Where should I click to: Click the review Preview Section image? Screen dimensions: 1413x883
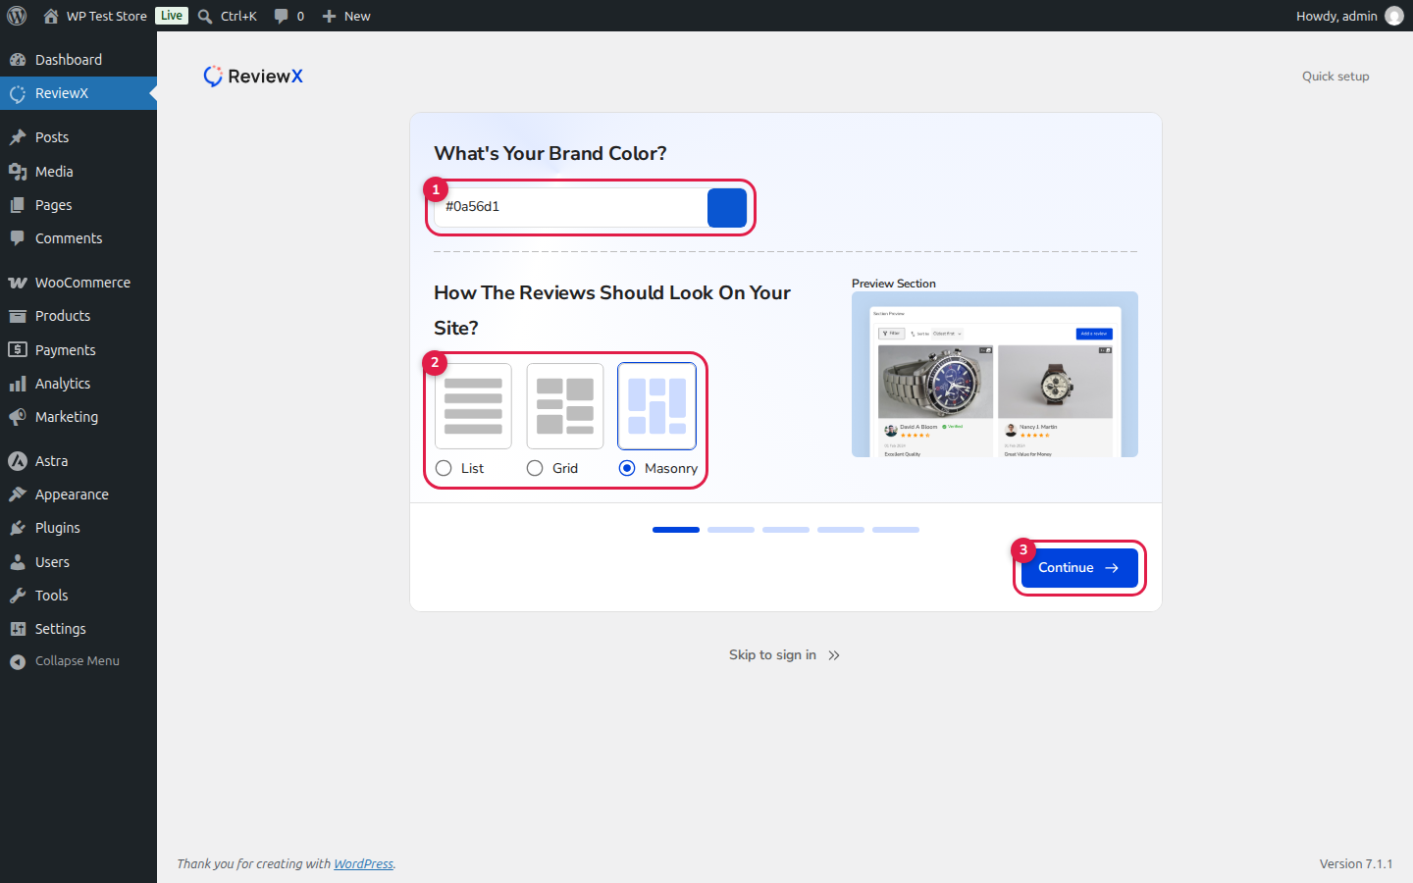click(x=995, y=375)
